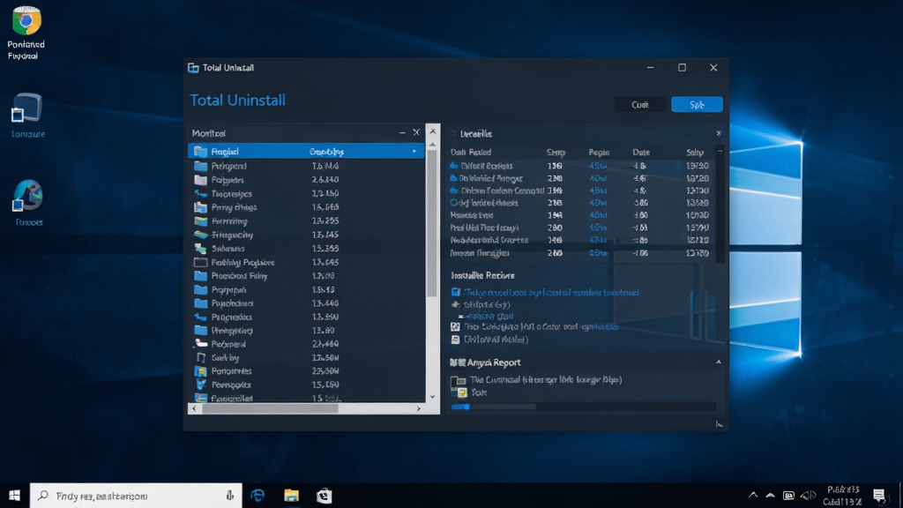Collapse the Details panel using its header arrow
The image size is (903, 508).
(x=718, y=134)
